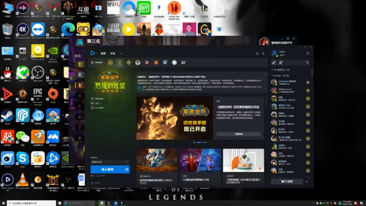Select the second carousel indicator dash

205,142
